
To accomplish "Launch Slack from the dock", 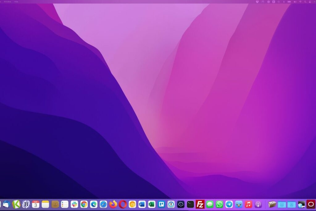I will pyautogui.click(x=74, y=204).
